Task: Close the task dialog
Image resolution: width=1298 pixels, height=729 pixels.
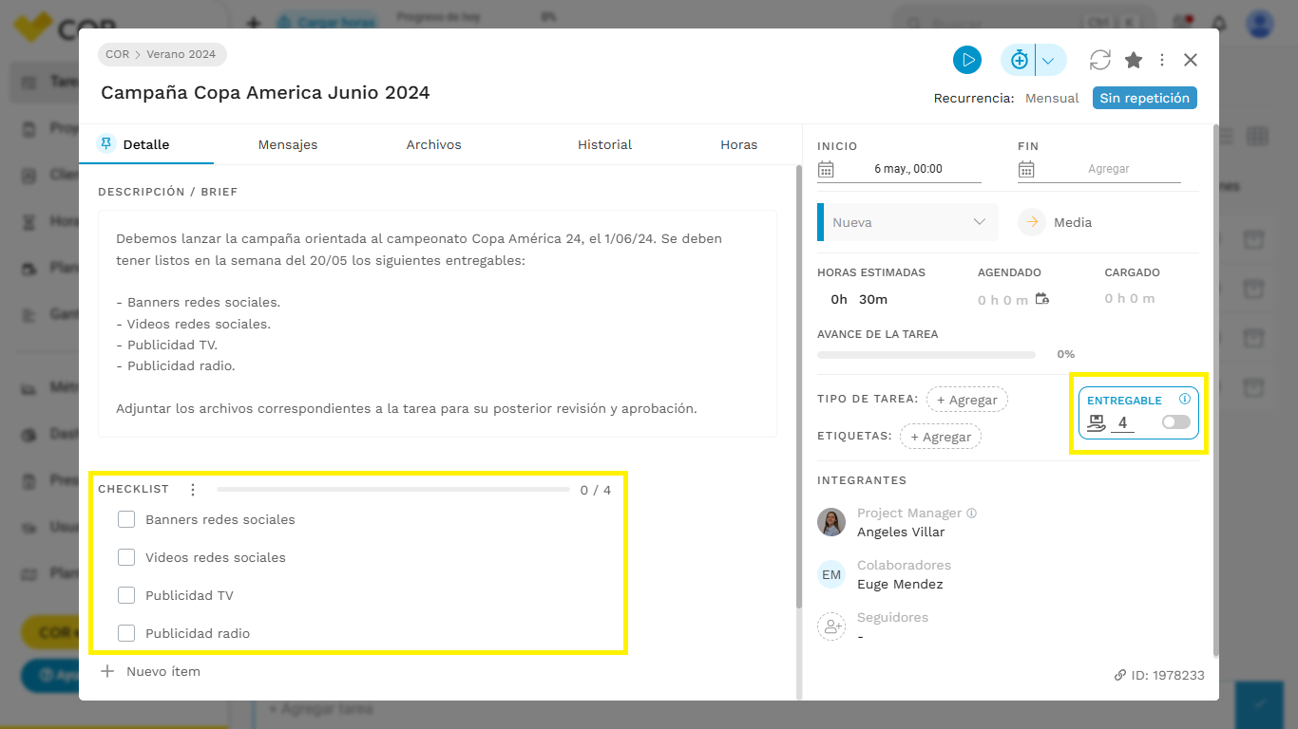Action: 1191,60
